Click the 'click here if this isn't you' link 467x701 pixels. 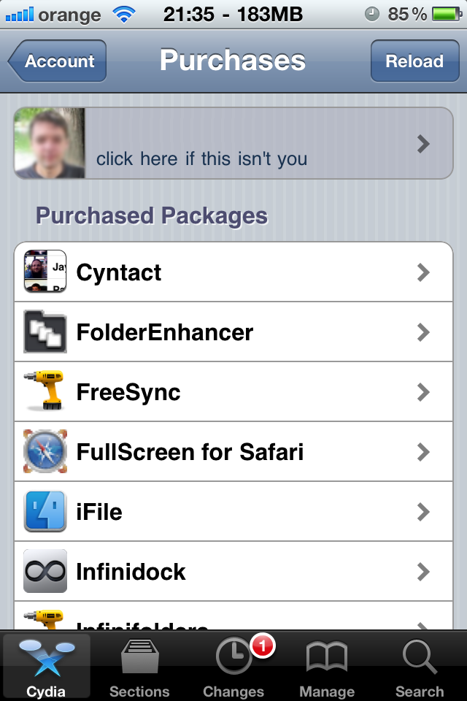pyautogui.click(x=201, y=158)
